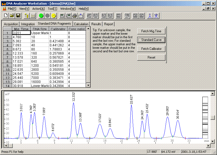Viewport: 217px width, 155px height.
Task: Click the Mig. Time cell 3.011
Action: click(21, 33)
